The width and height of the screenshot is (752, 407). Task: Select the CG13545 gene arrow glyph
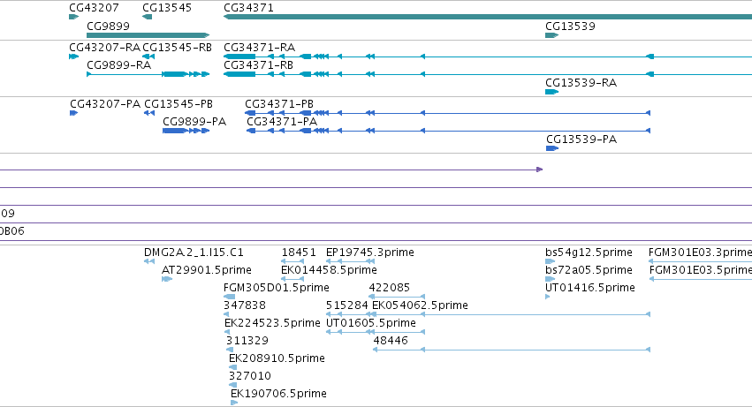tap(148, 17)
